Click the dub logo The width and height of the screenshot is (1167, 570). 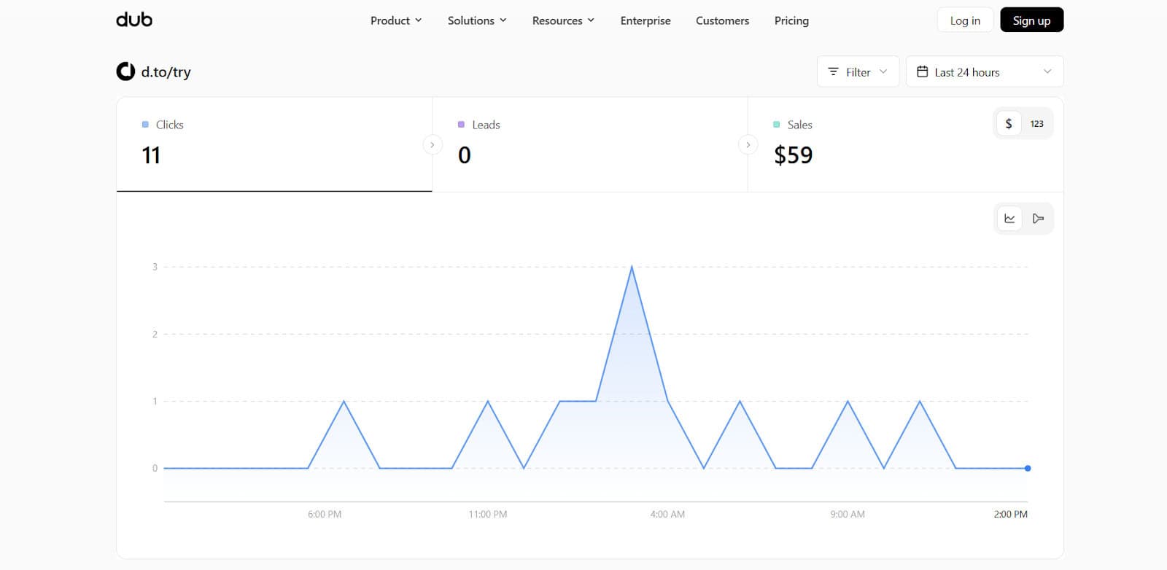pos(134,20)
